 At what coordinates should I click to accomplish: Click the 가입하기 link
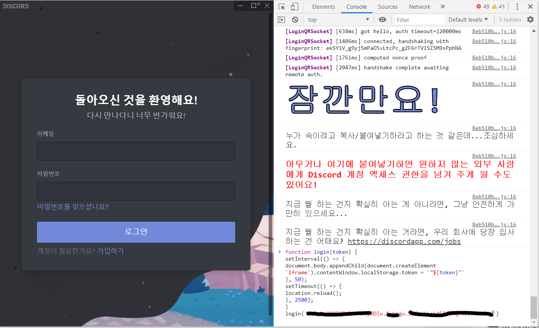pos(111,251)
